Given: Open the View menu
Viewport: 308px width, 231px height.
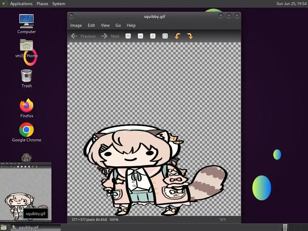Looking at the screenshot, I should tap(105, 25).
